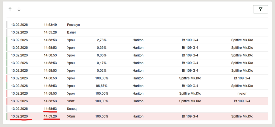Click the 96,67% damage value
275x127 pixels.
[x=101, y=86]
